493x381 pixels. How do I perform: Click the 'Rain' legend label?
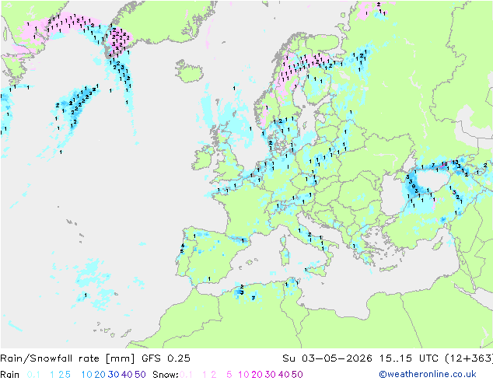[10, 375]
